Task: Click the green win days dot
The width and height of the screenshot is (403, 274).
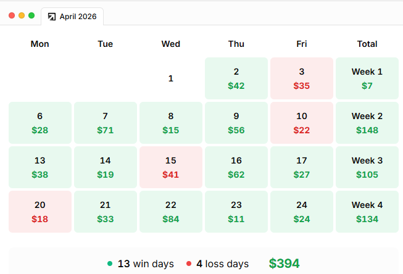Action: pos(110,264)
